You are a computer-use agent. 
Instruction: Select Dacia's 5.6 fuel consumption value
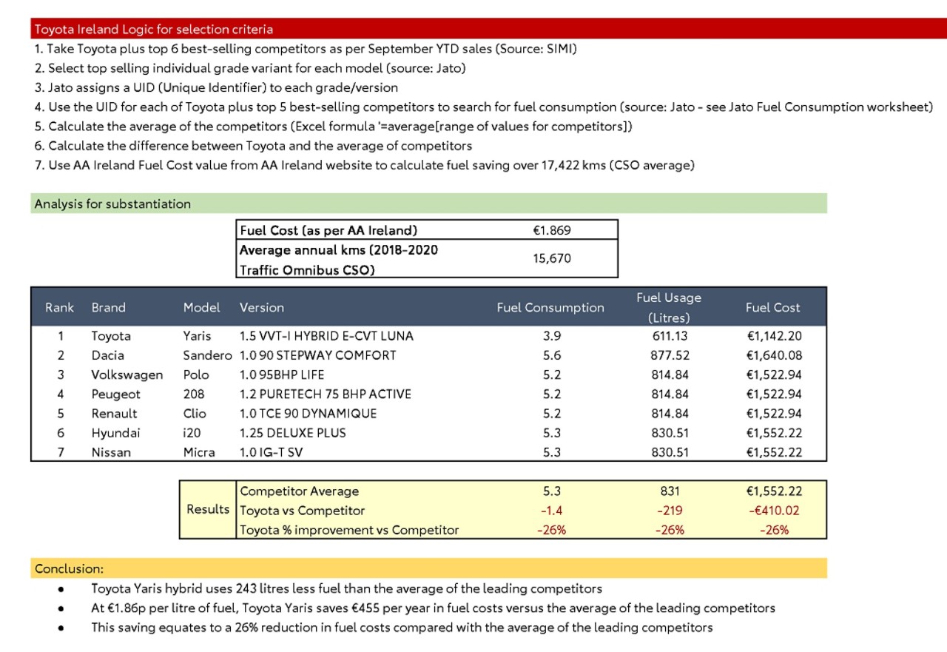click(x=552, y=355)
